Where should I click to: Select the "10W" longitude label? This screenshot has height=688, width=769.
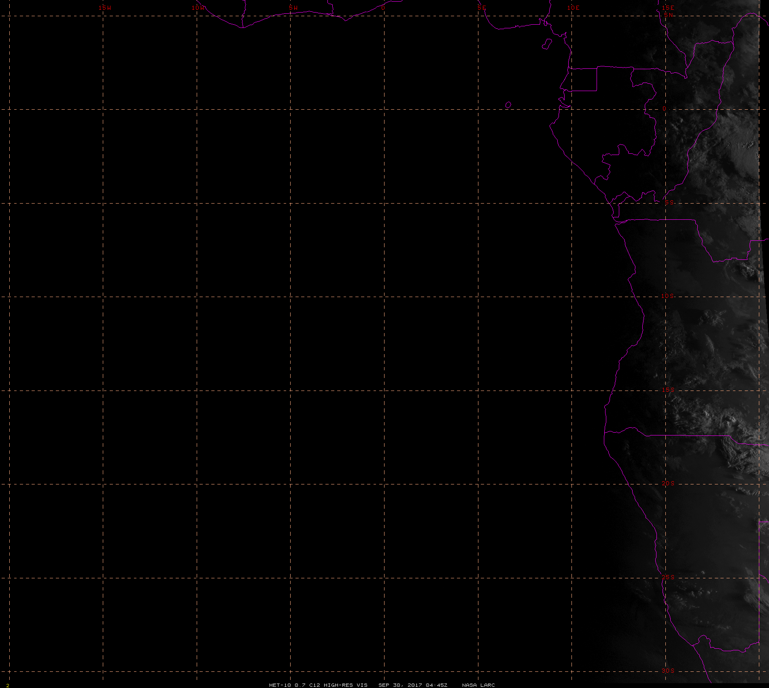[x=198, y=8]
